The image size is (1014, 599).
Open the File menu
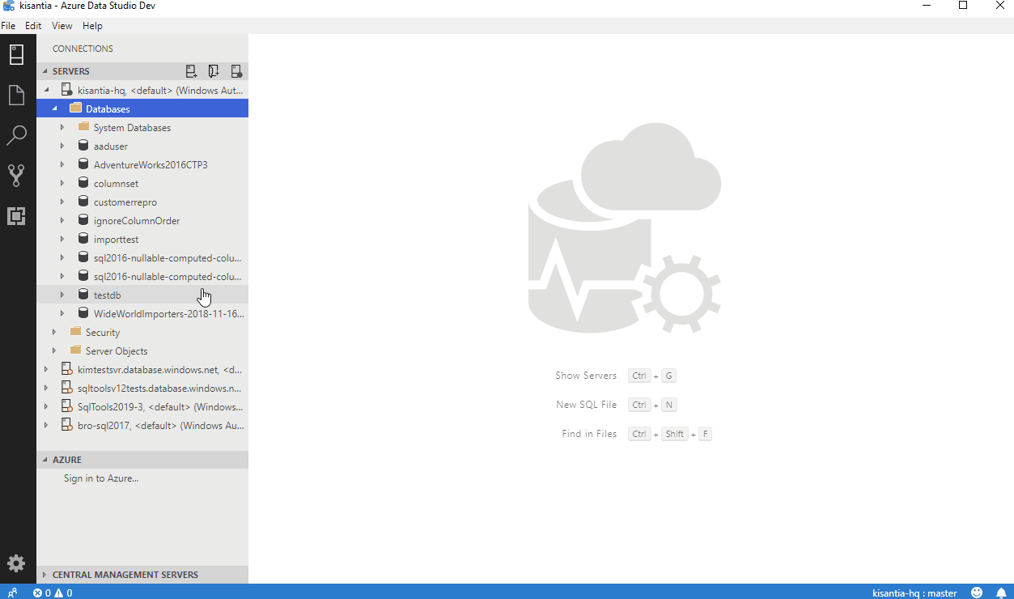[x=8, y=25]
